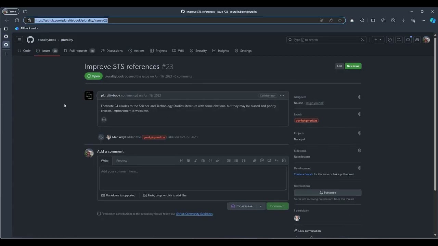This screenshot has height=246, width=438.
Task: Open the three-dot menu on pluralitybook's comment
Action: (x=282, y=96)
